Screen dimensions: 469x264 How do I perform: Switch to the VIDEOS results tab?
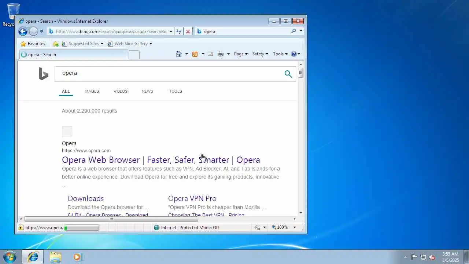click(x=121, y=91)
